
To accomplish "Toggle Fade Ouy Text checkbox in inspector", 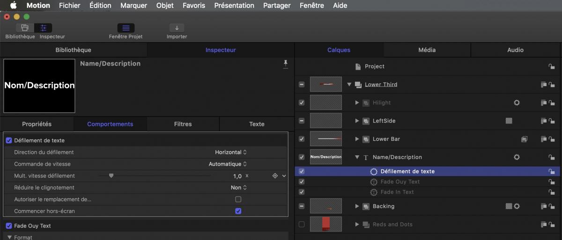I will [8, 225].
